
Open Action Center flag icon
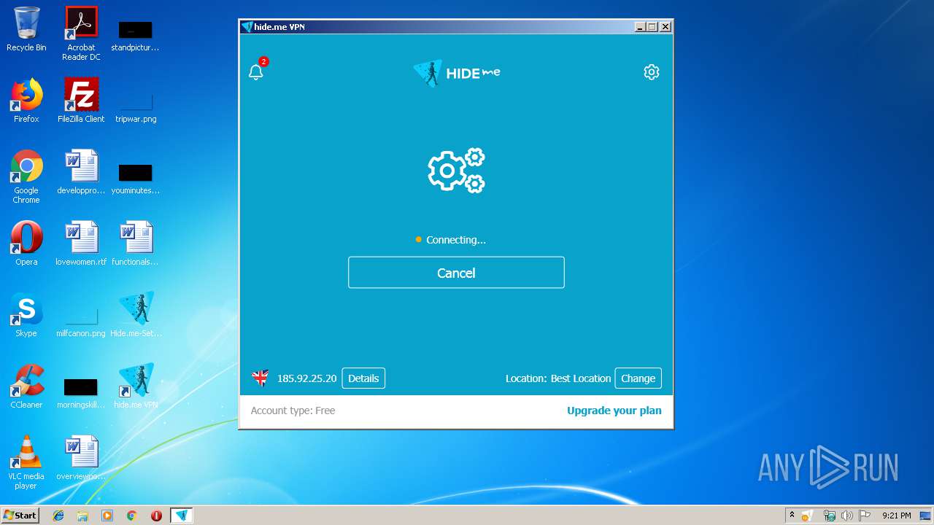click(x=865, y=516)
